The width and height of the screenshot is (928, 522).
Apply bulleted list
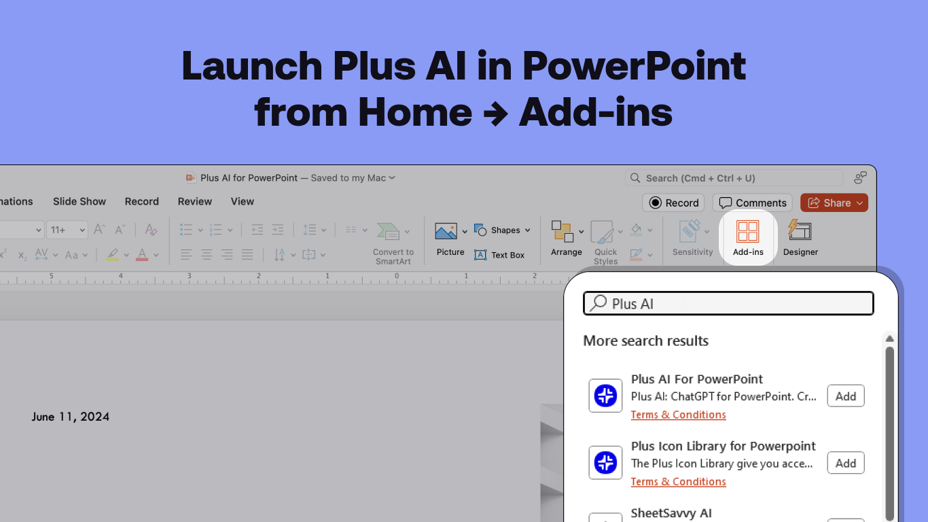point(185,230)
